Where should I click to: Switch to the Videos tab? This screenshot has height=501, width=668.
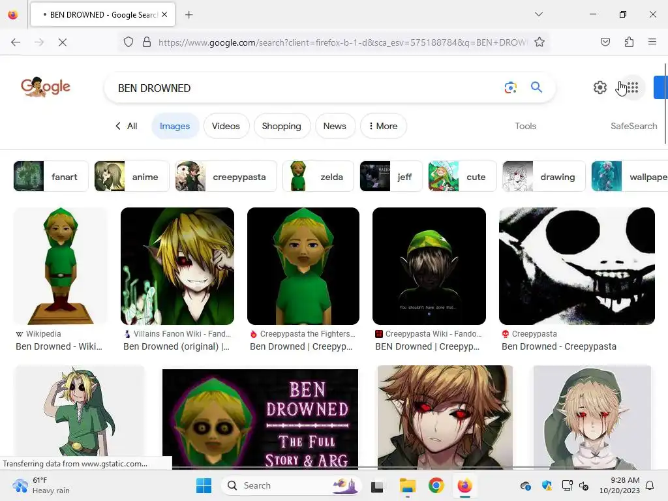226,126
